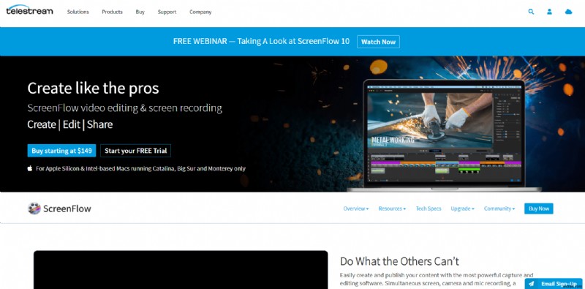Image resolution: width=585 pixels, height=289 pixels.
Task: Click the Apple logo icon
Action: (30, 168)
